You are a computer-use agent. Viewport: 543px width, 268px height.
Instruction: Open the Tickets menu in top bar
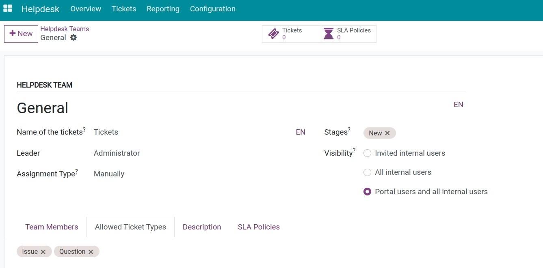(124, 9)
